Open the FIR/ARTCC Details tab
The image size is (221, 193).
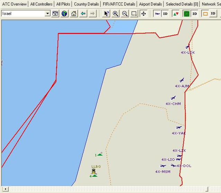point(119,4)
